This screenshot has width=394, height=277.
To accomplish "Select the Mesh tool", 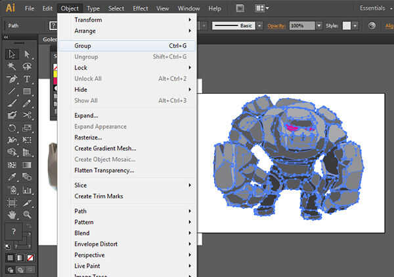I will point(12,165).
